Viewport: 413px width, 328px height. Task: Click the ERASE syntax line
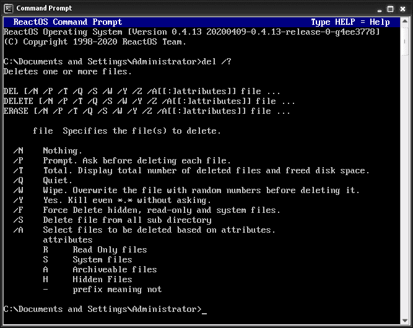[147, 111]
